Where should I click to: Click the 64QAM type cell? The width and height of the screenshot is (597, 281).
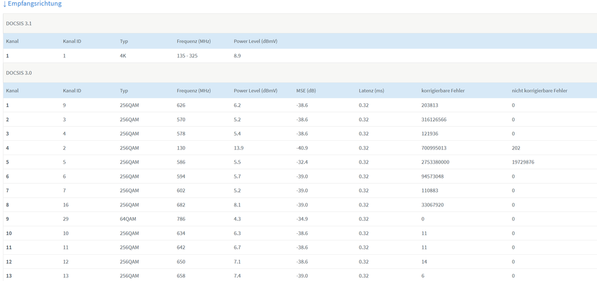(128, 220)
